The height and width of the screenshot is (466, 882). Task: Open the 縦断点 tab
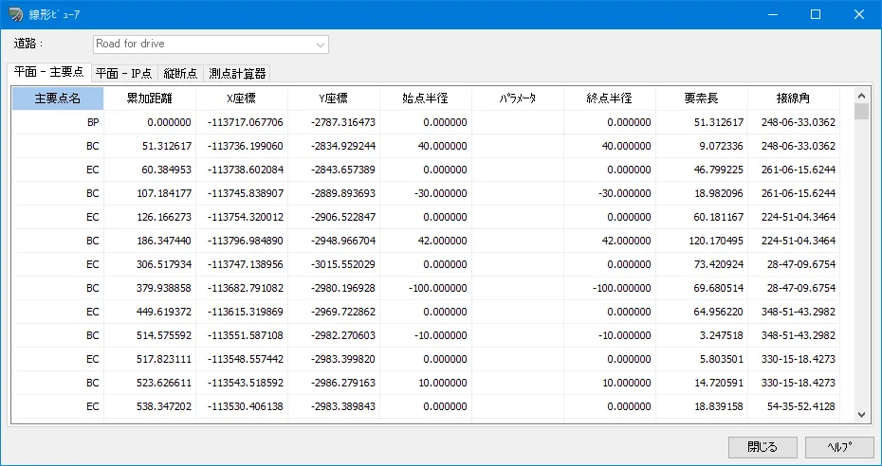coord(180,73)
